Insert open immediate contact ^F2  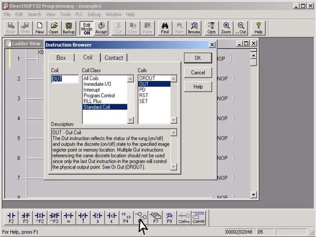(40, 218)
